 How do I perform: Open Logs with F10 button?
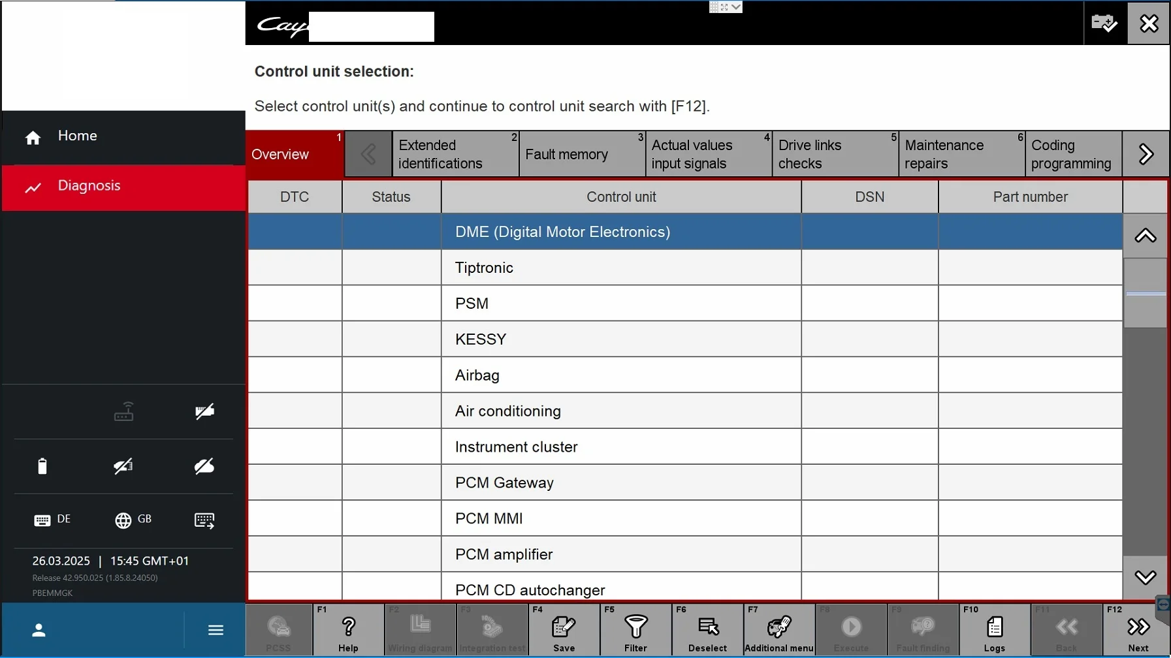tap(995, 630)
